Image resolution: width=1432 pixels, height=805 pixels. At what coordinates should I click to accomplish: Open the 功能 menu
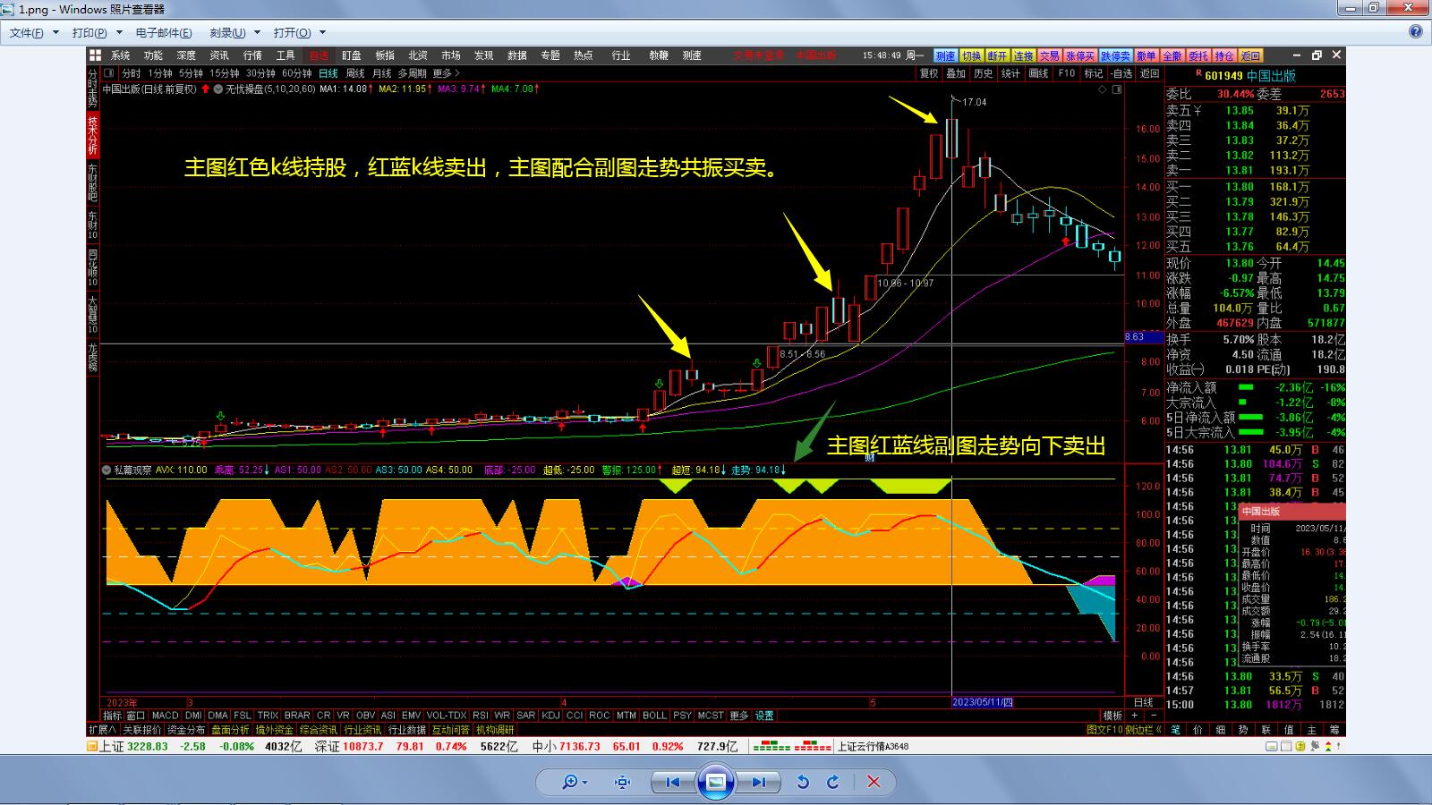(x=153, y=55)
